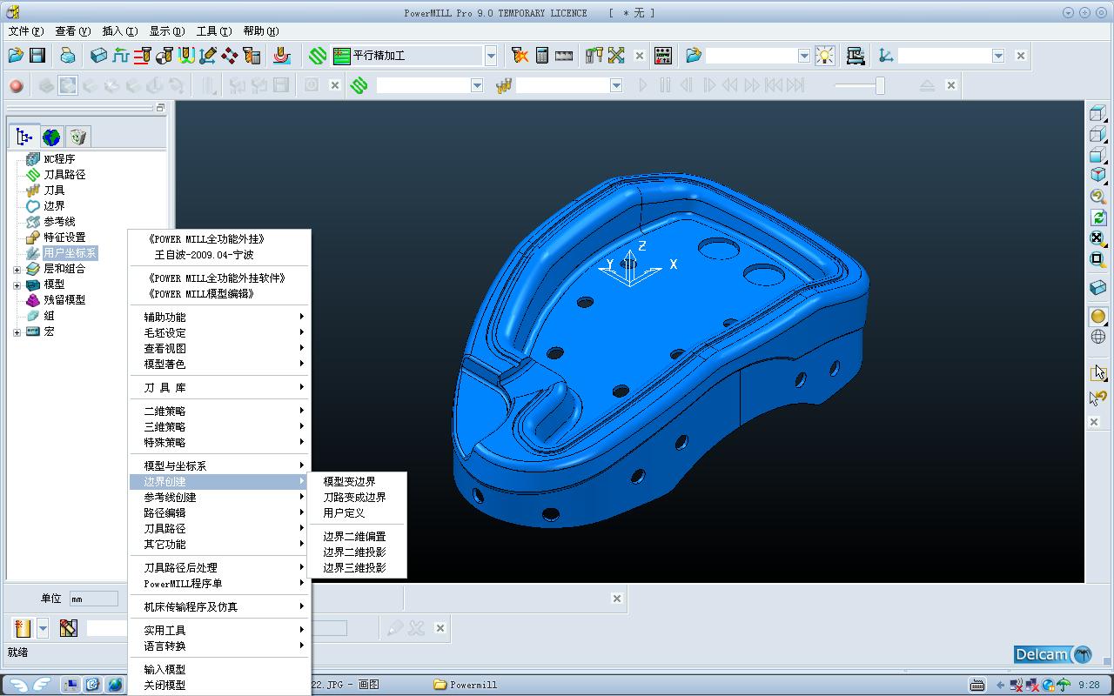Click the print icon in toolbar
Screen dimensions: 1114x696
68,56
